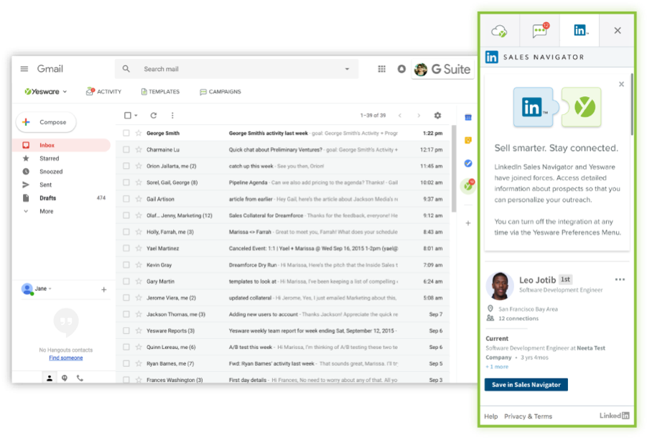Close the Yesware sidebar panel
Screen dimensions: 647x438
point(618,31)
